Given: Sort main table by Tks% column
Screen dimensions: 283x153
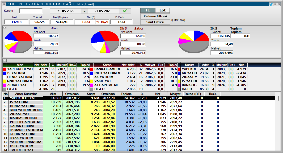Looking at the screenshot, I should pyautogui.click(x=212, y=94).
